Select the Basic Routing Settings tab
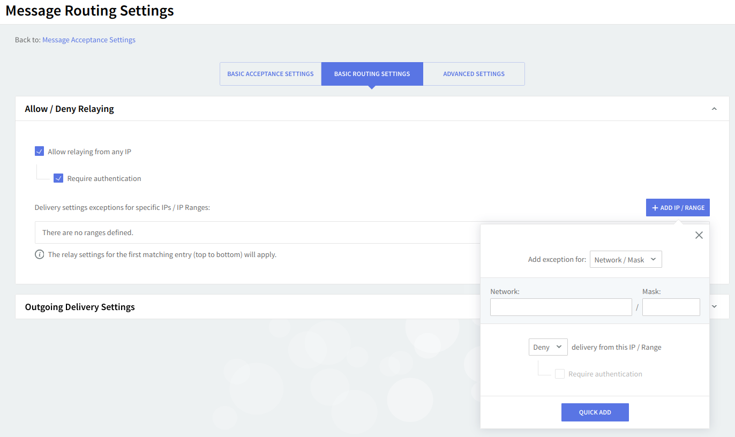This screenshot has height=437, width=735. tap(372, 74)
